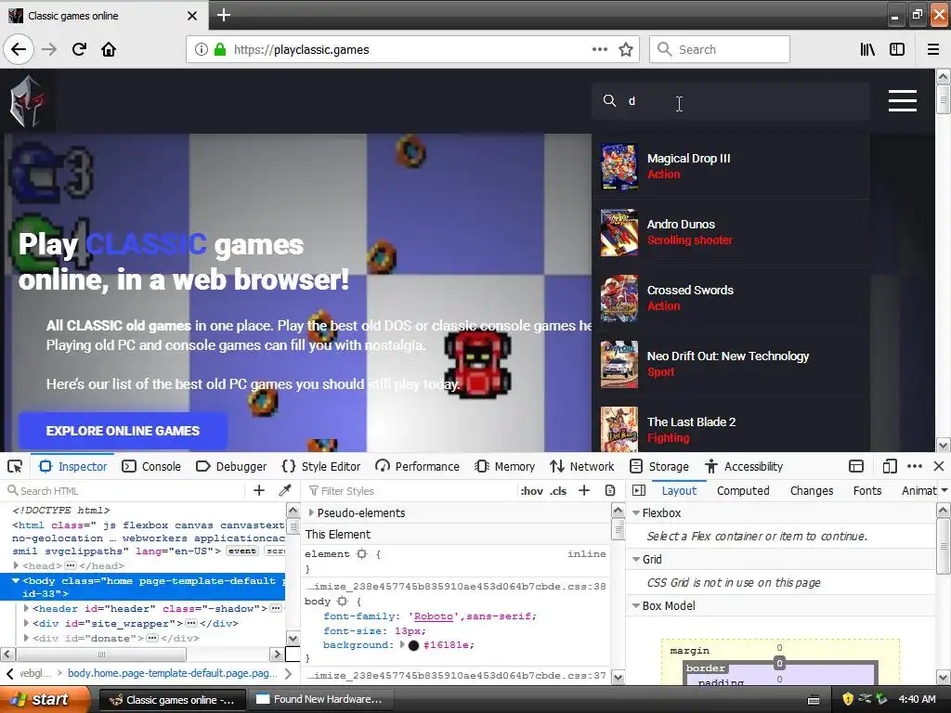951x713 pixels.
Task: Open the Firefox hamburger menu
Action: click(x=933, y=49)
